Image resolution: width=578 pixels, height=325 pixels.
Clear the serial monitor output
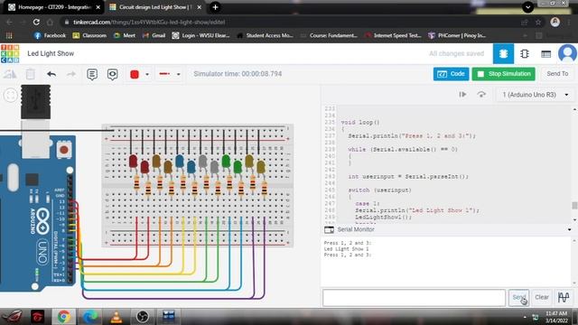coord(542,297)
